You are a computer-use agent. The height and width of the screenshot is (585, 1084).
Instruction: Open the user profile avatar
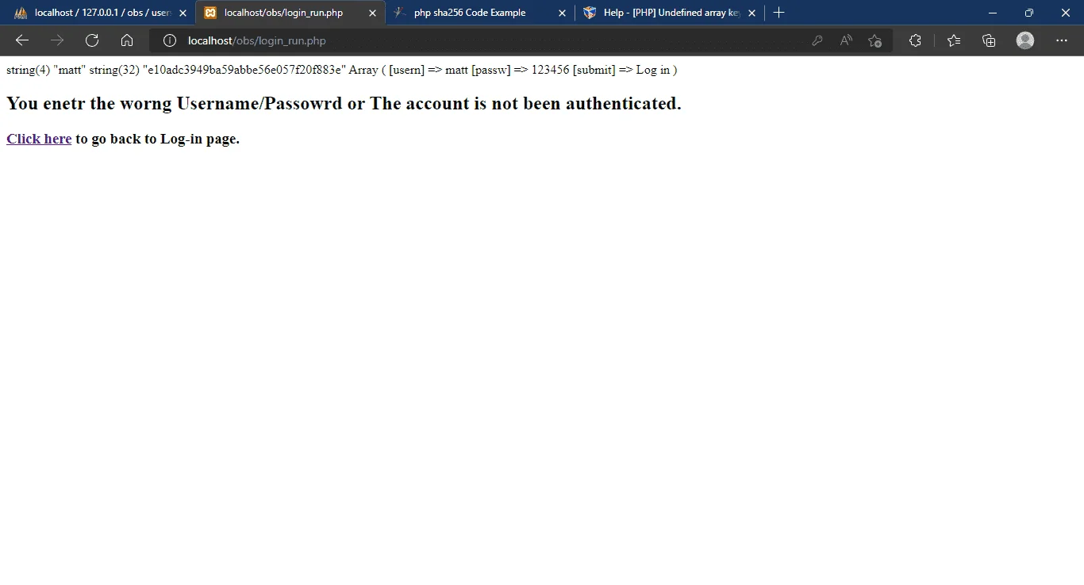pos(1025,40)
